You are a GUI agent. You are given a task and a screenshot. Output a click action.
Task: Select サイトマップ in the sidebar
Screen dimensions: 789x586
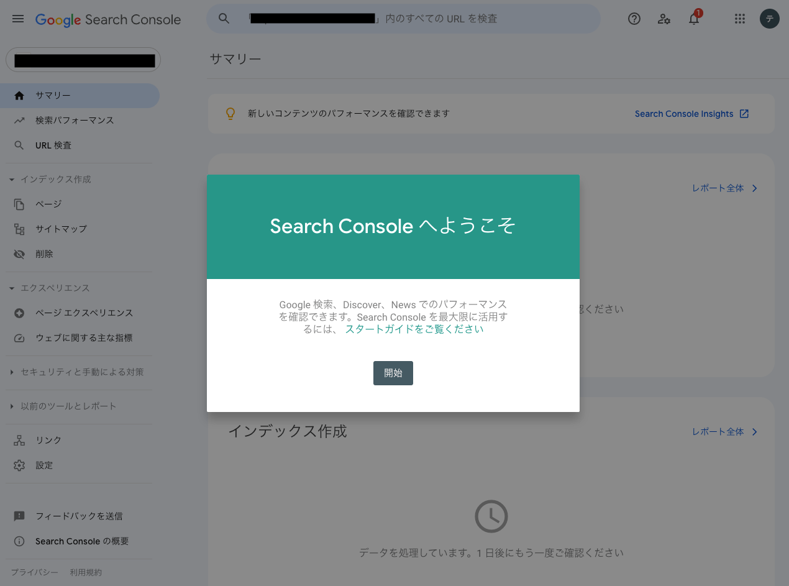[x=61, y=229]
